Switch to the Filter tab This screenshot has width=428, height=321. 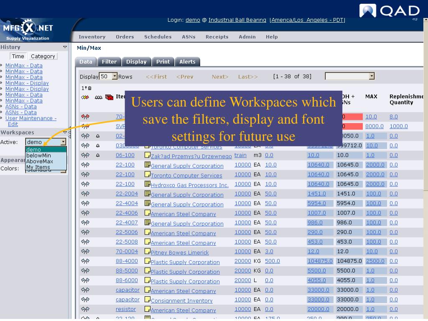pyautogui.click(x=109, y=62)
